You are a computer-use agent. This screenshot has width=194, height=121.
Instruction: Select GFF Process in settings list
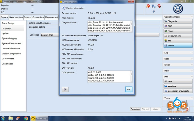[x=13, y=59]
